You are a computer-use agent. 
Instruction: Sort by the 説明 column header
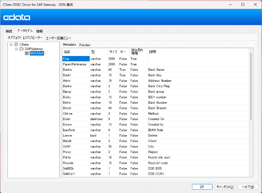198,52
